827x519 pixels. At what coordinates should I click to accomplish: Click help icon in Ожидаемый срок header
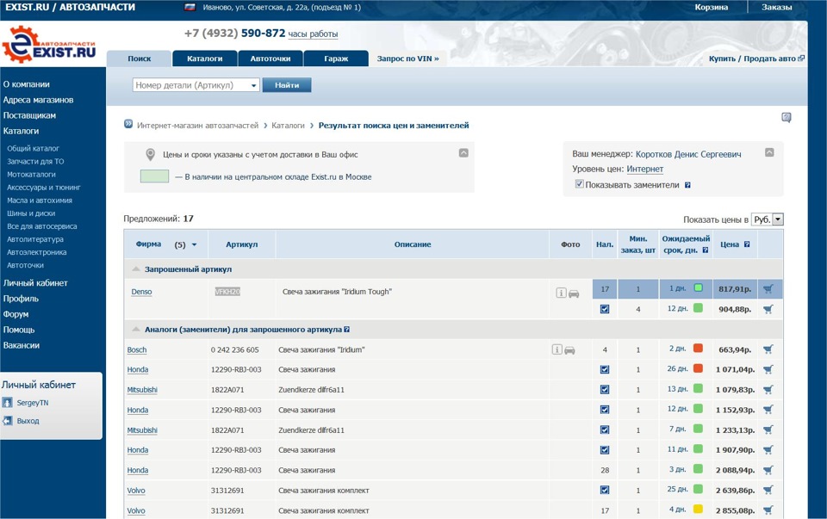tap(706, 250)
